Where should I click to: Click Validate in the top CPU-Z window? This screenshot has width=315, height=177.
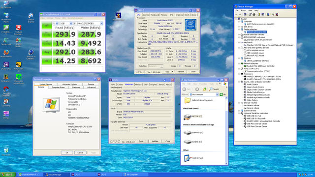click(x=181, y=71)
